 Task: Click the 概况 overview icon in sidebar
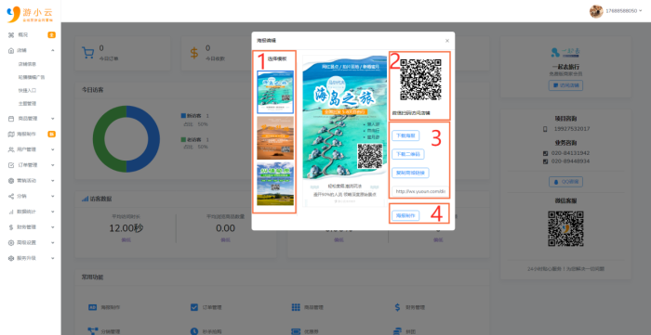(11, 35)
